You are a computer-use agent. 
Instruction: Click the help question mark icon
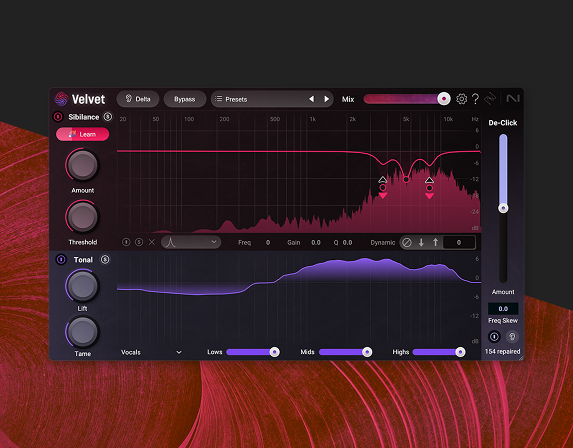pos(475,99)
